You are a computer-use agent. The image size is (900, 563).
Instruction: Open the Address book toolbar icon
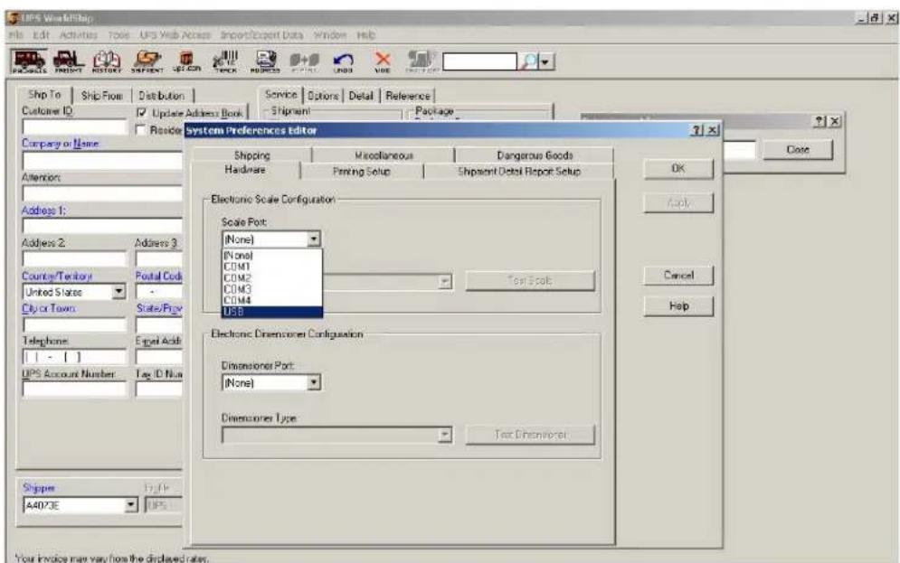point(265,61)
